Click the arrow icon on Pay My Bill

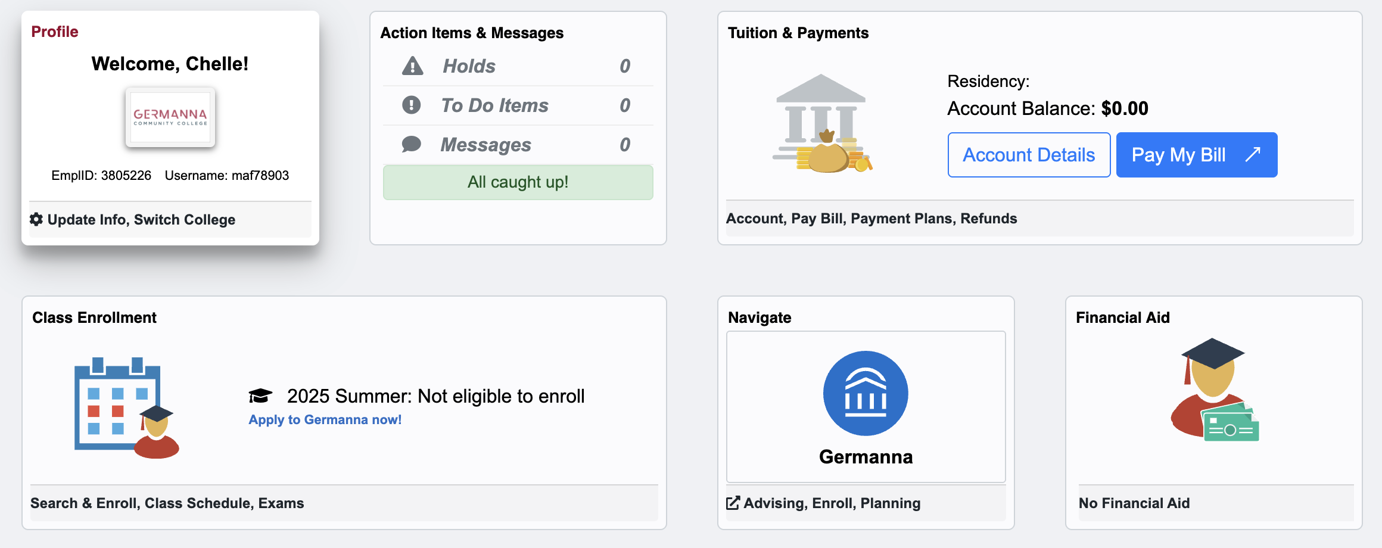tap(1253, 155)
